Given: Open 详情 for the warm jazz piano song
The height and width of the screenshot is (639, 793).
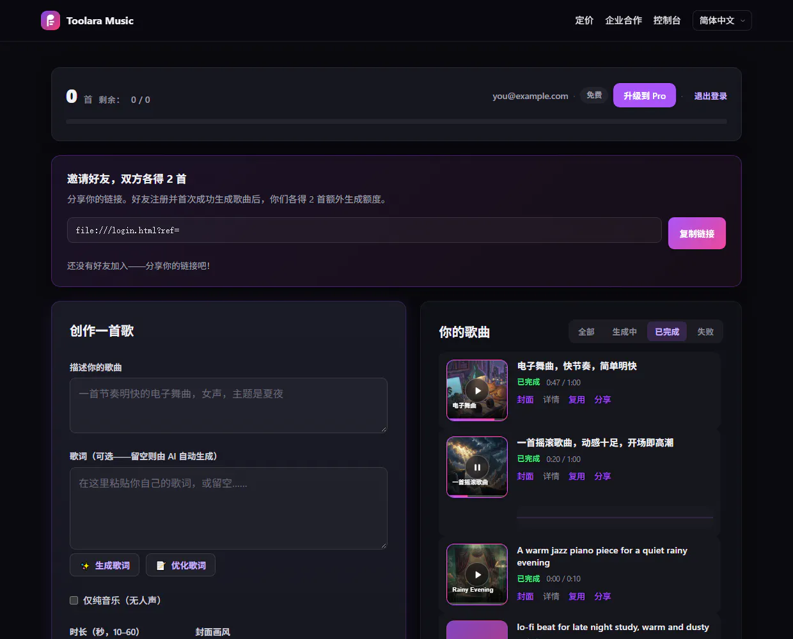Looking at the screenshot, I should tap(551, 596).
